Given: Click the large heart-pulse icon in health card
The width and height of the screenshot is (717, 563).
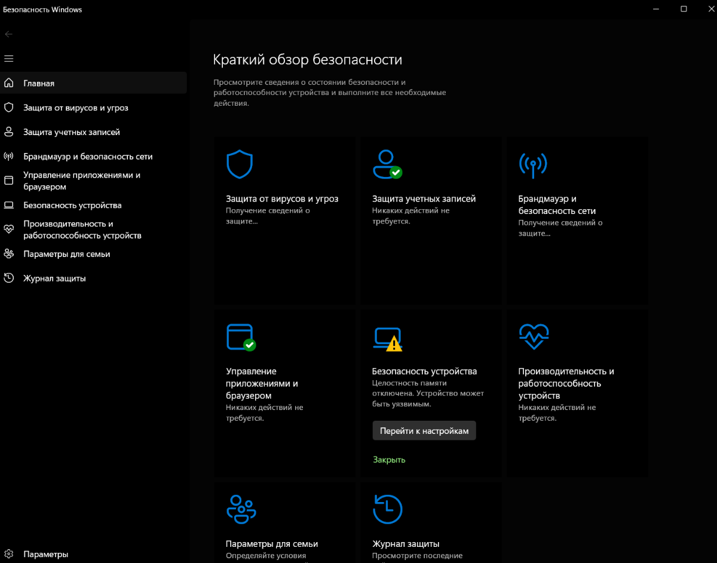Looking at the screenshot, I should [534, 337].
